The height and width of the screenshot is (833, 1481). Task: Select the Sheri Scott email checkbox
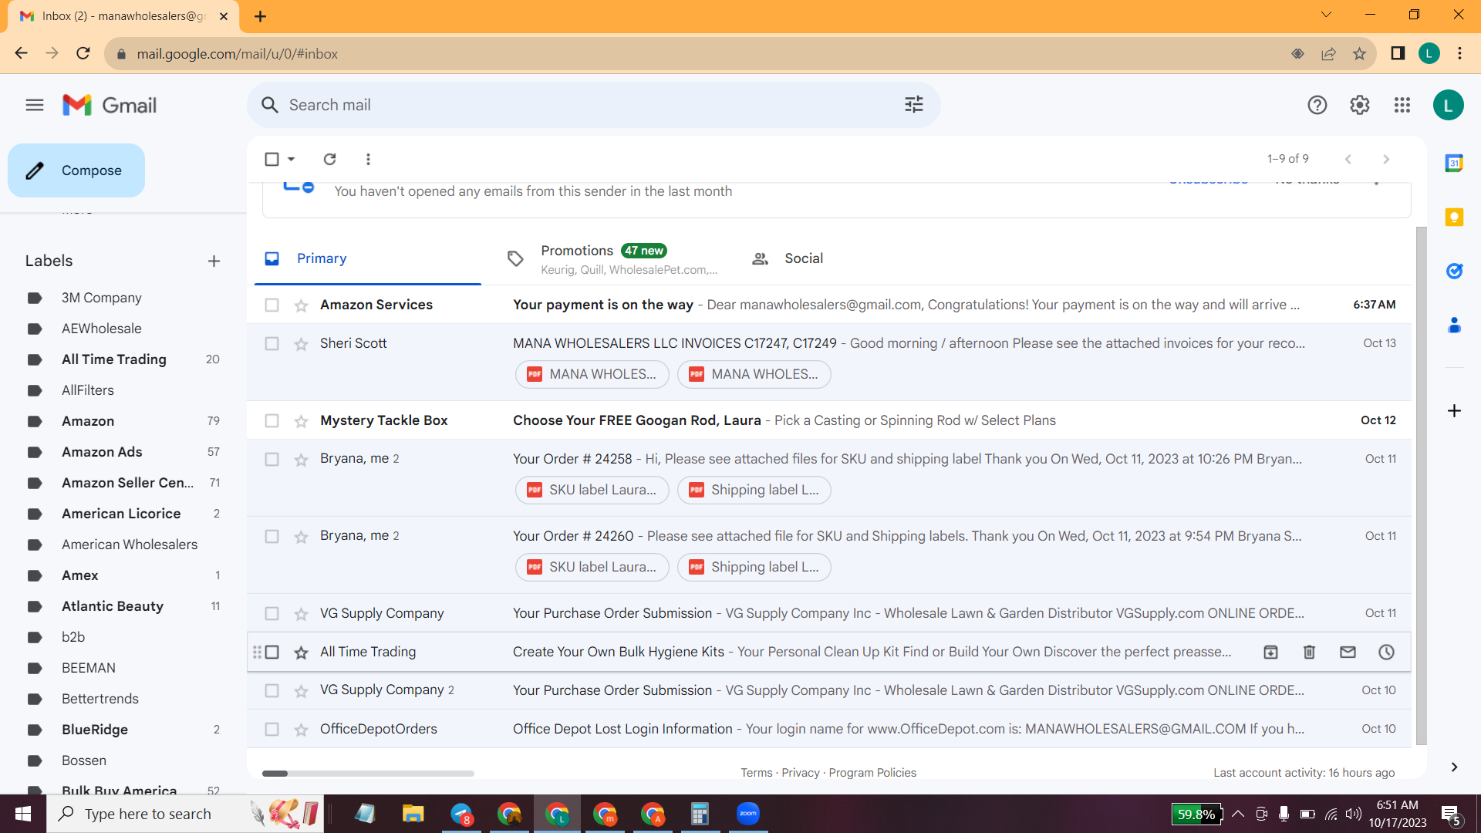272,343
